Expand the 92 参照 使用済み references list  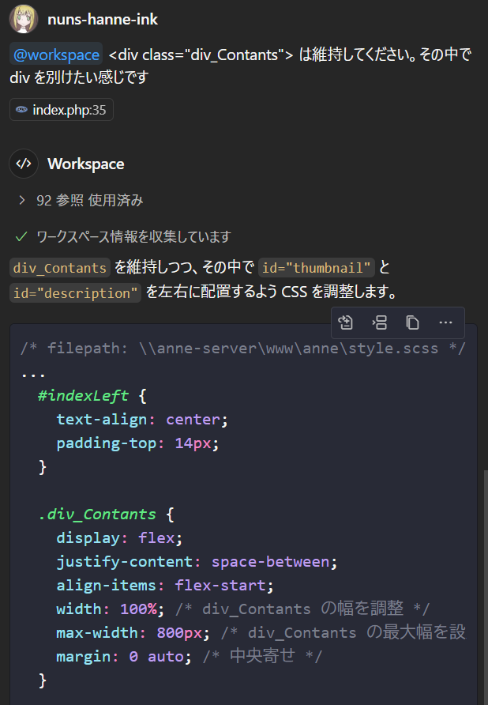21,200
